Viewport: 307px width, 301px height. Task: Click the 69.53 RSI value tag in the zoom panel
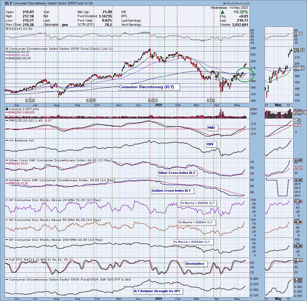[298, 34]
